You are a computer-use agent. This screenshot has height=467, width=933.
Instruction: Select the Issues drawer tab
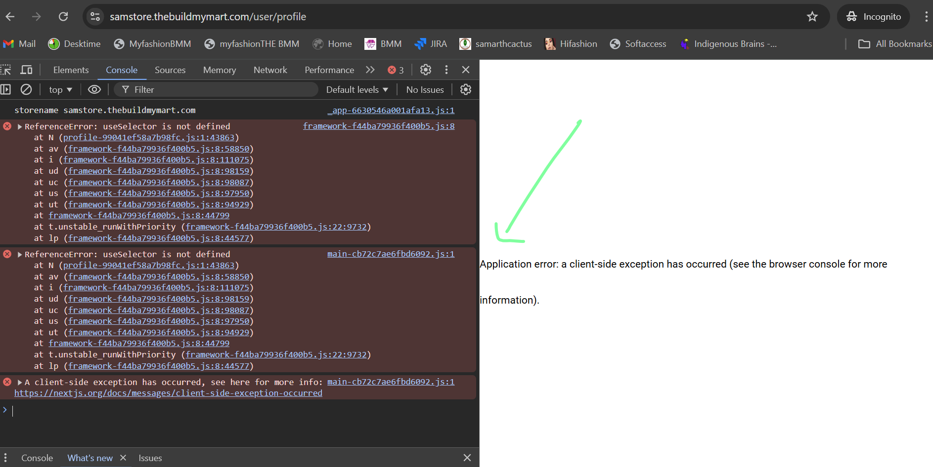(x=150, y=458)
